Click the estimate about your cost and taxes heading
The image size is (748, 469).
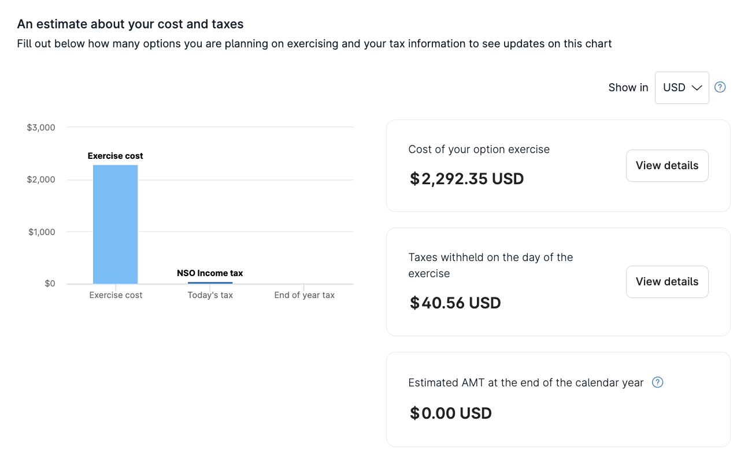pos(131,24)
